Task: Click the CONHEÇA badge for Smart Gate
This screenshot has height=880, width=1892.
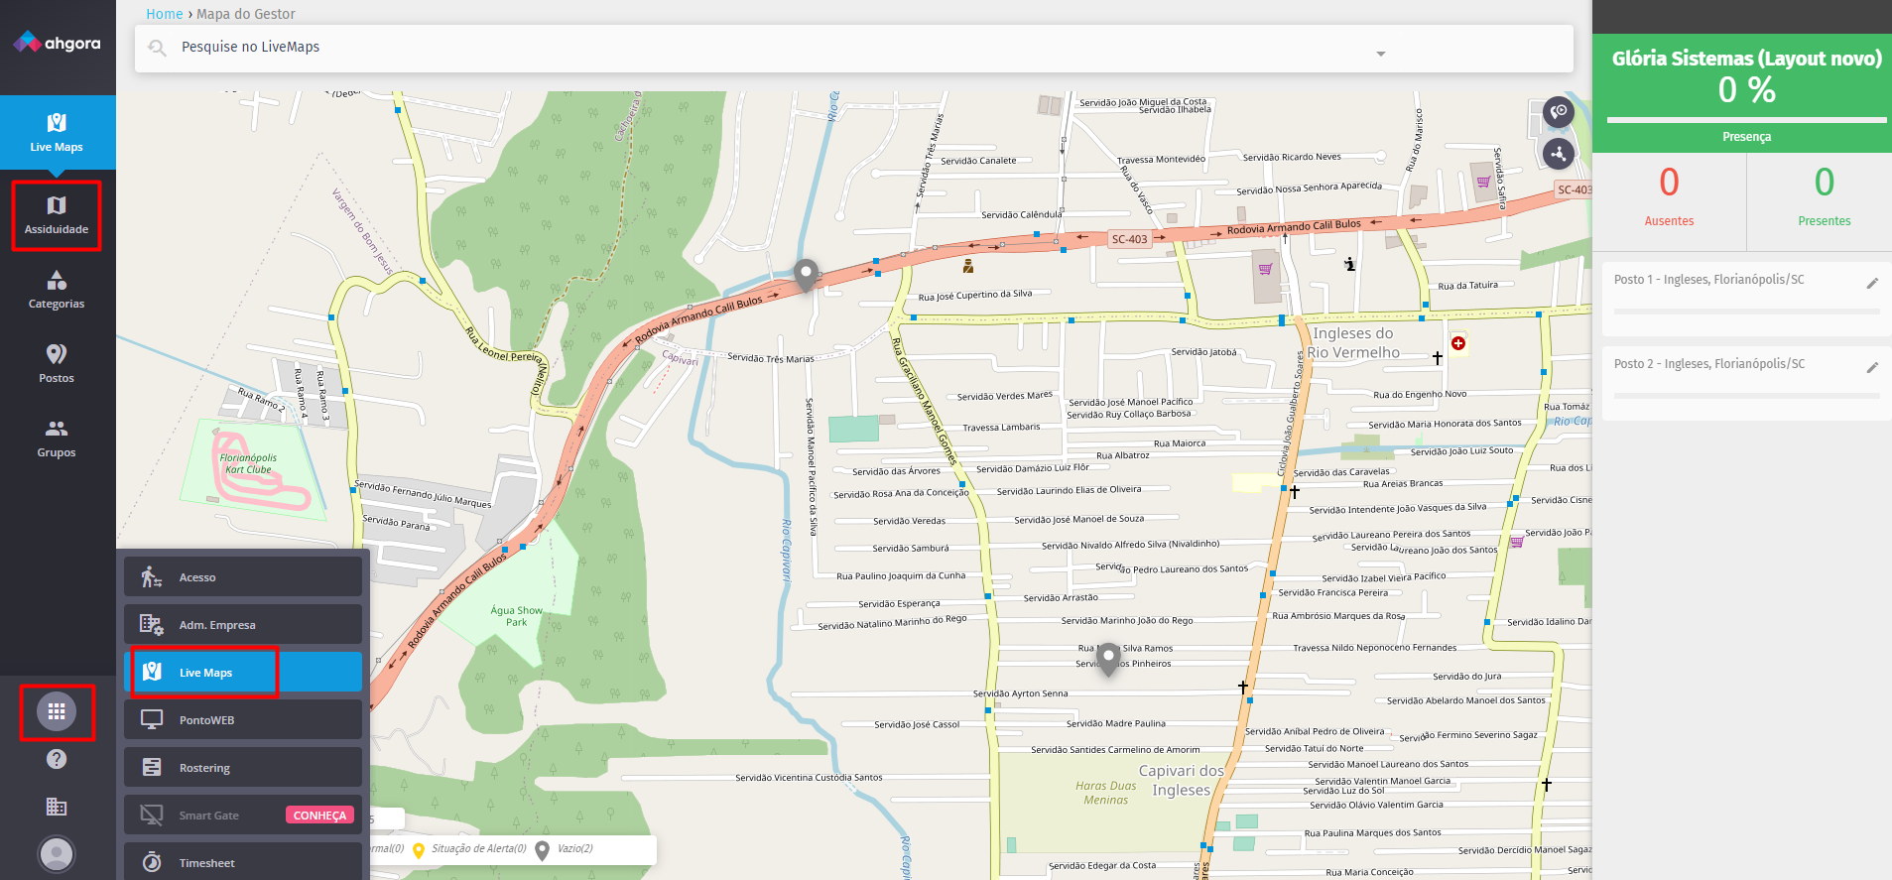Action: (319, 816)
